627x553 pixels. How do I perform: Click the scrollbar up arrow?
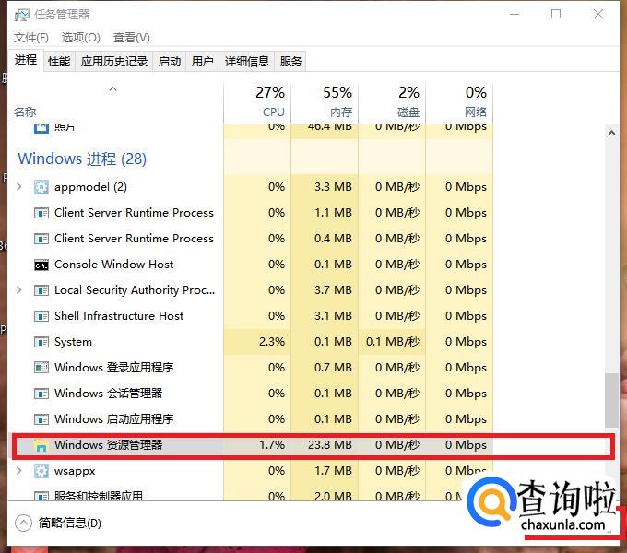[x=611, y=133]
